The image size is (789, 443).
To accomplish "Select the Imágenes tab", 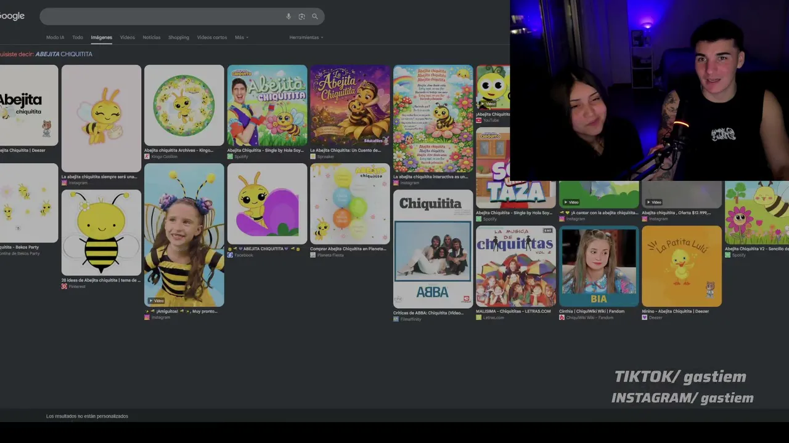I will (102, 38).
